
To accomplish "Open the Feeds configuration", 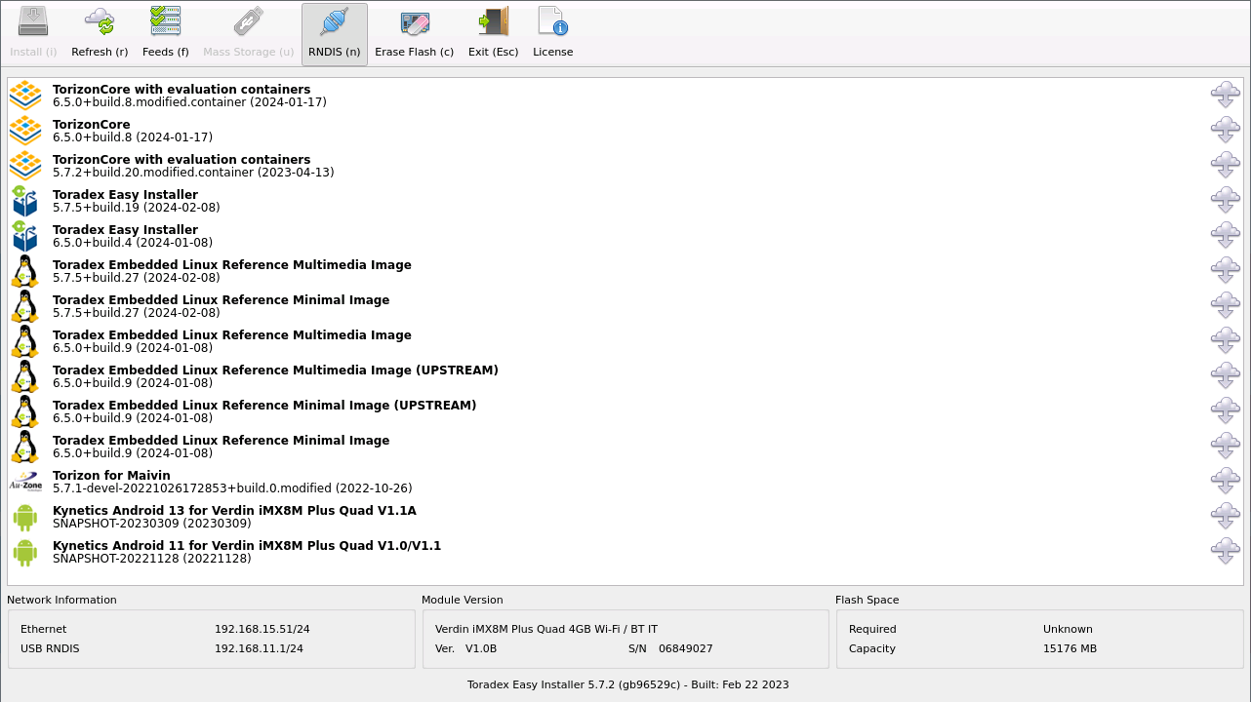I will click(x=165, y=32).
